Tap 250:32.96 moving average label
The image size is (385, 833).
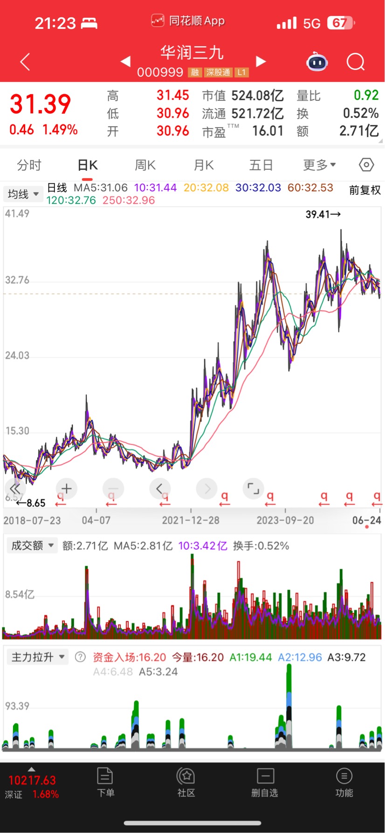[x=129, y=200]
